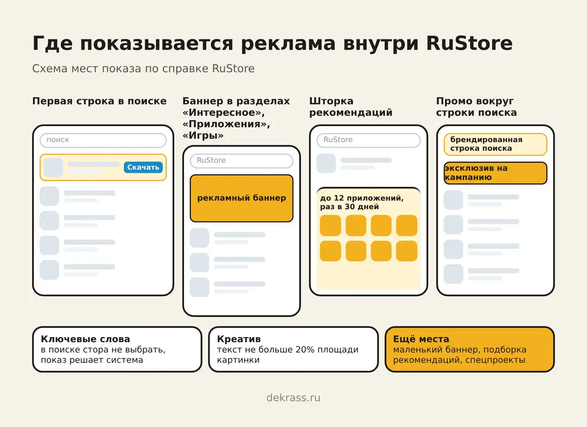This screenshot has width=587, height=427.
Task: Click the text «маленький баннер, подборка рекомендаций, спецпроекты»
Action: point(459,355)
